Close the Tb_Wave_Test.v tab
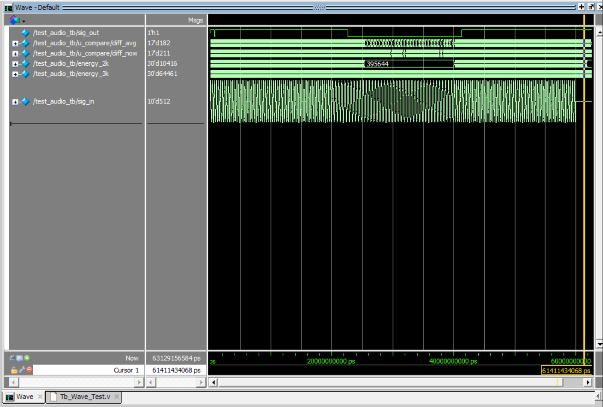Viewport: 603px width, 407px height. 117,397
